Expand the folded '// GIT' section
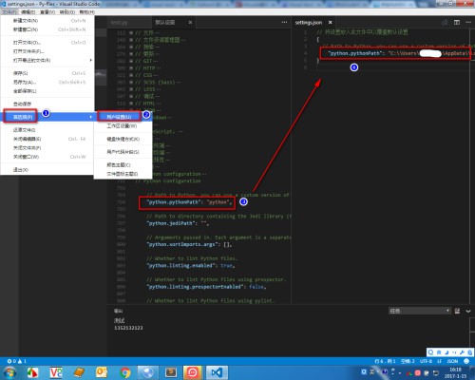Viewport: 475px width, 380px height. click(131, 61)
